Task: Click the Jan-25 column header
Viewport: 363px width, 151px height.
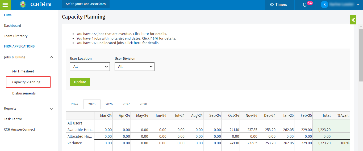Action: click(x=285, y=115)
